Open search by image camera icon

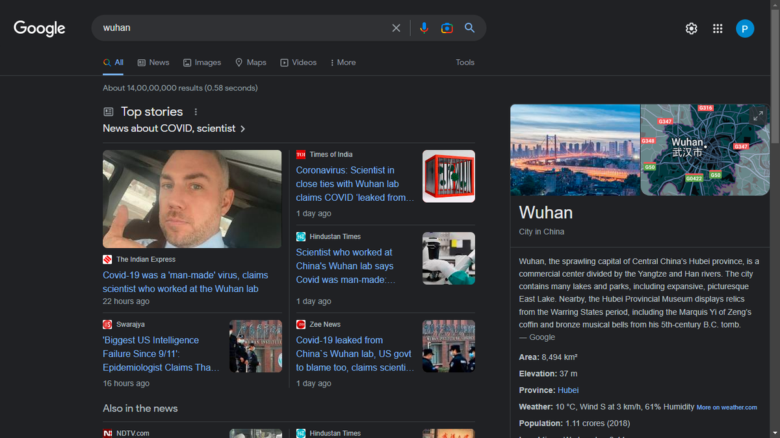coord(447,28)
